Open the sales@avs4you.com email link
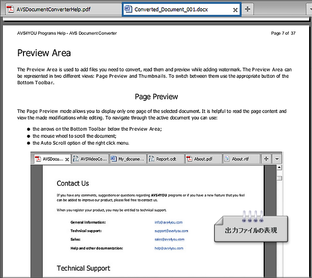Screen dimensions: 312x278 click(170, 239)
